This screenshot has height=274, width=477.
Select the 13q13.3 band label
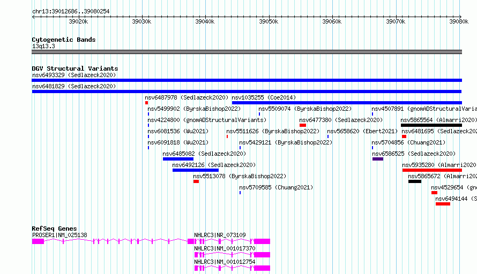pos(43,46)
